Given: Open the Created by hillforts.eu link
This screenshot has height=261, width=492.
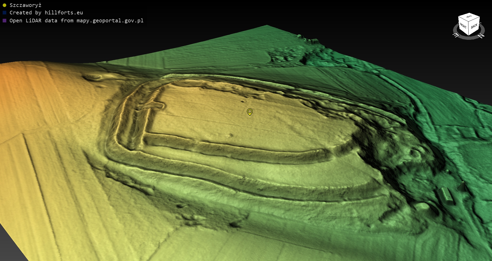Looking at the screenshot, I should [x=46, y=13].
